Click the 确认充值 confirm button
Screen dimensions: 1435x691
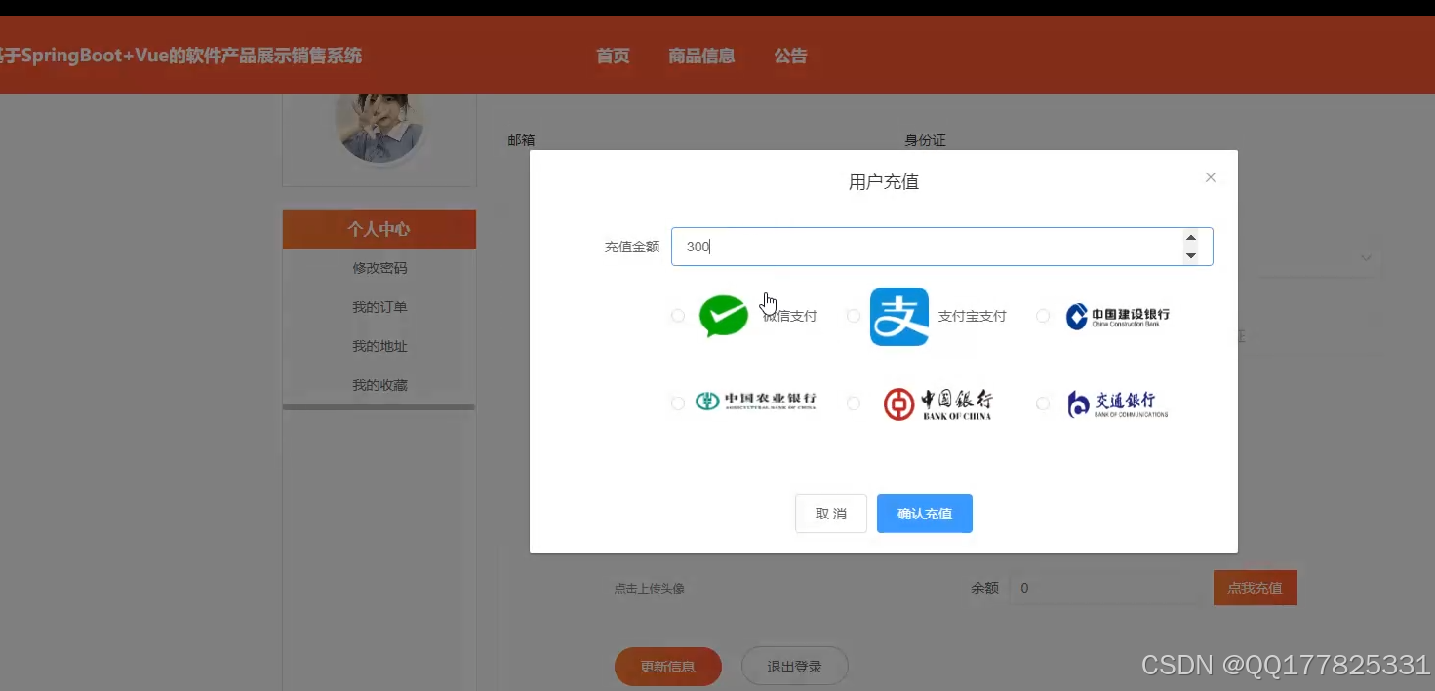[x=924, y=513]
